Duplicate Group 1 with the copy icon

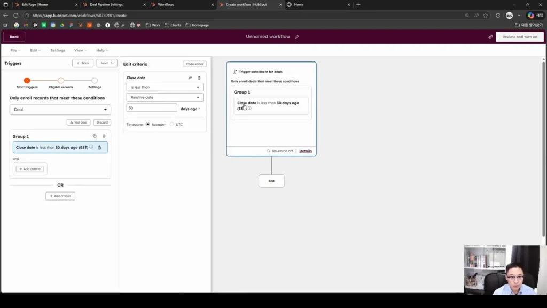pos(95,136)
